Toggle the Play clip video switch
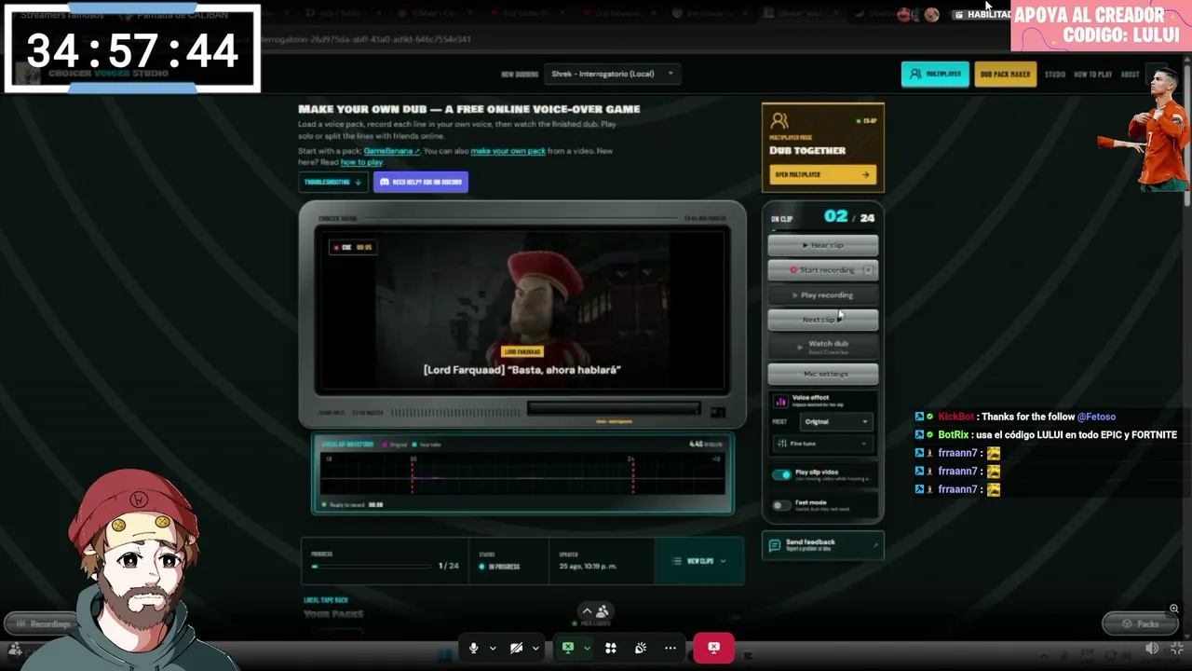 [x=781, y=474]
